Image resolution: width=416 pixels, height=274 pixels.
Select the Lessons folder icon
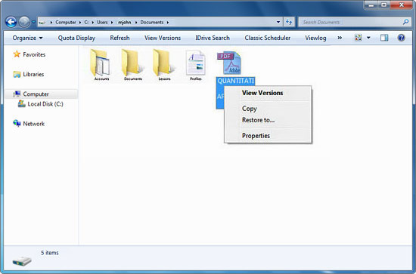(x=163, y=63)
